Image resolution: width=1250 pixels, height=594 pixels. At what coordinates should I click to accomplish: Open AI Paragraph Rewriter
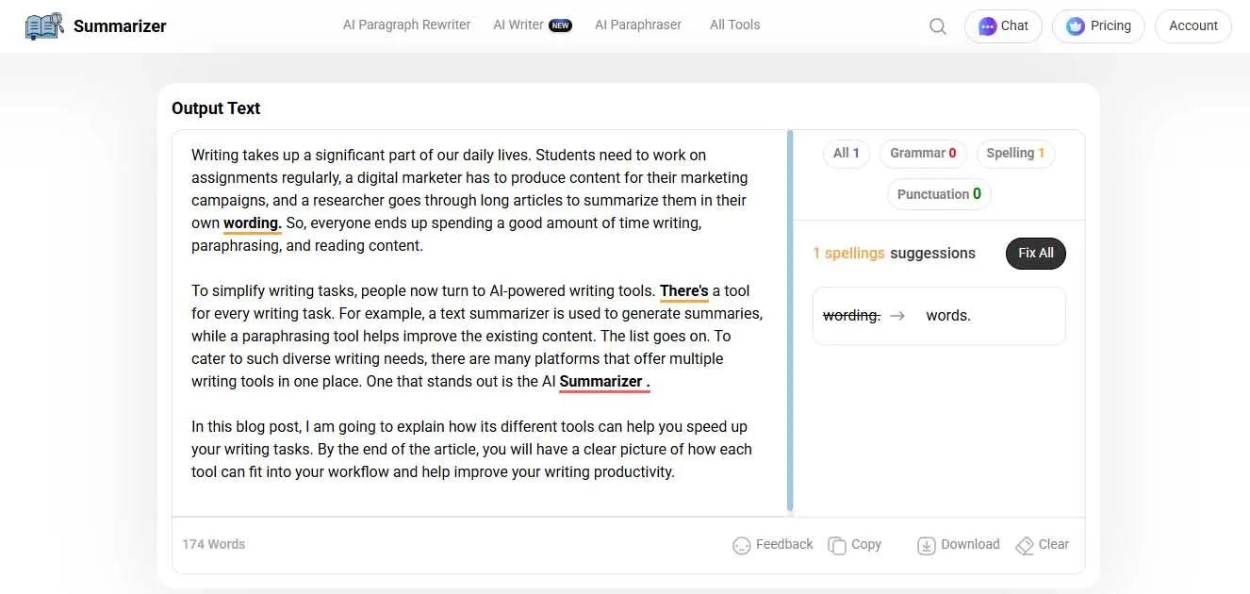pos(406,25)
